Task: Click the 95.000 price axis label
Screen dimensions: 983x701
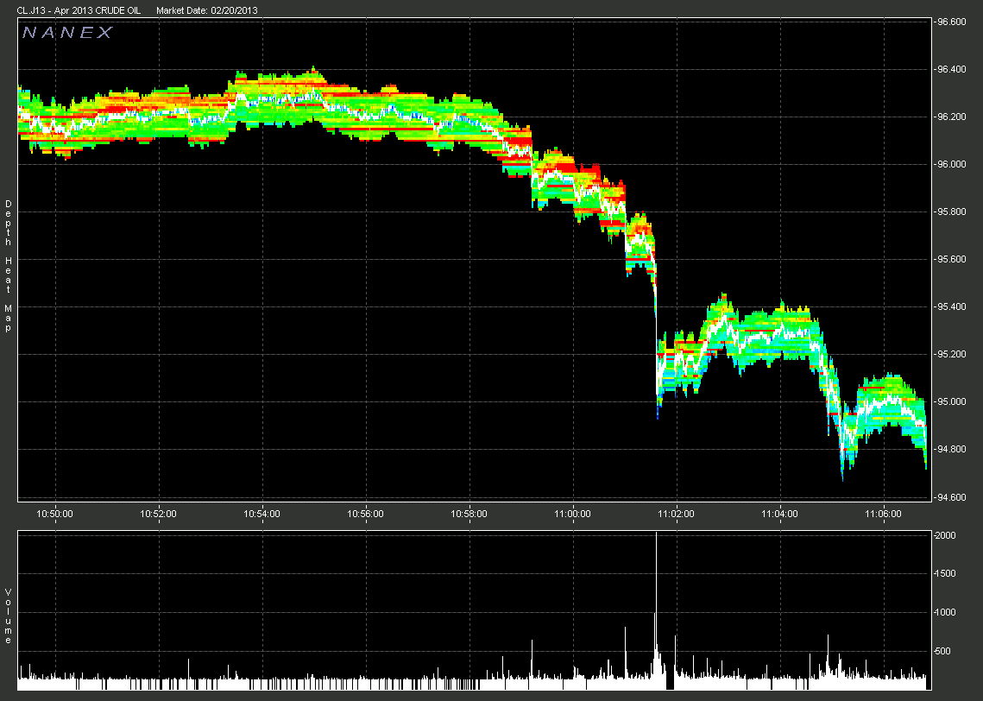Action: tap(950, 402)
